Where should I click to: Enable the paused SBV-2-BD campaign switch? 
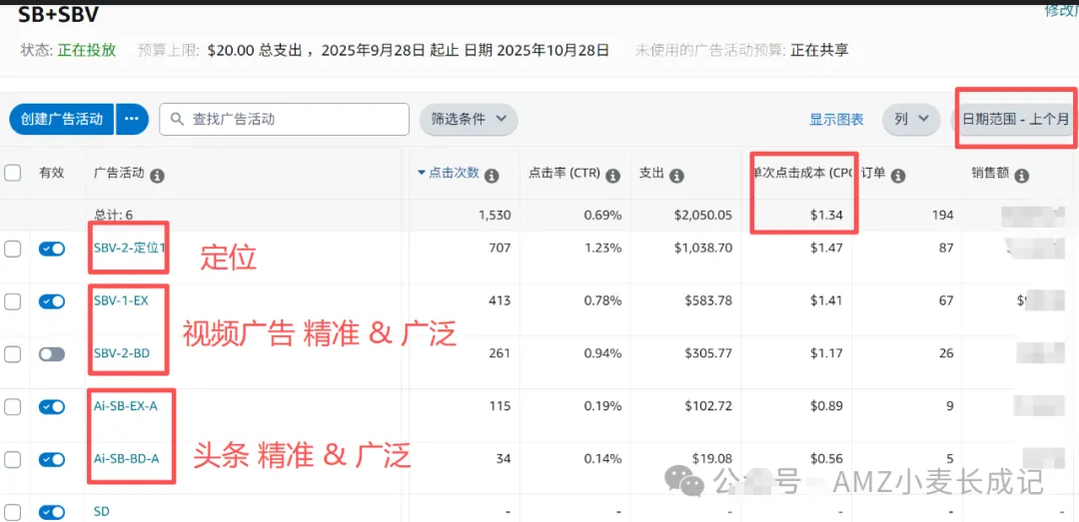(x=52, y=354)
